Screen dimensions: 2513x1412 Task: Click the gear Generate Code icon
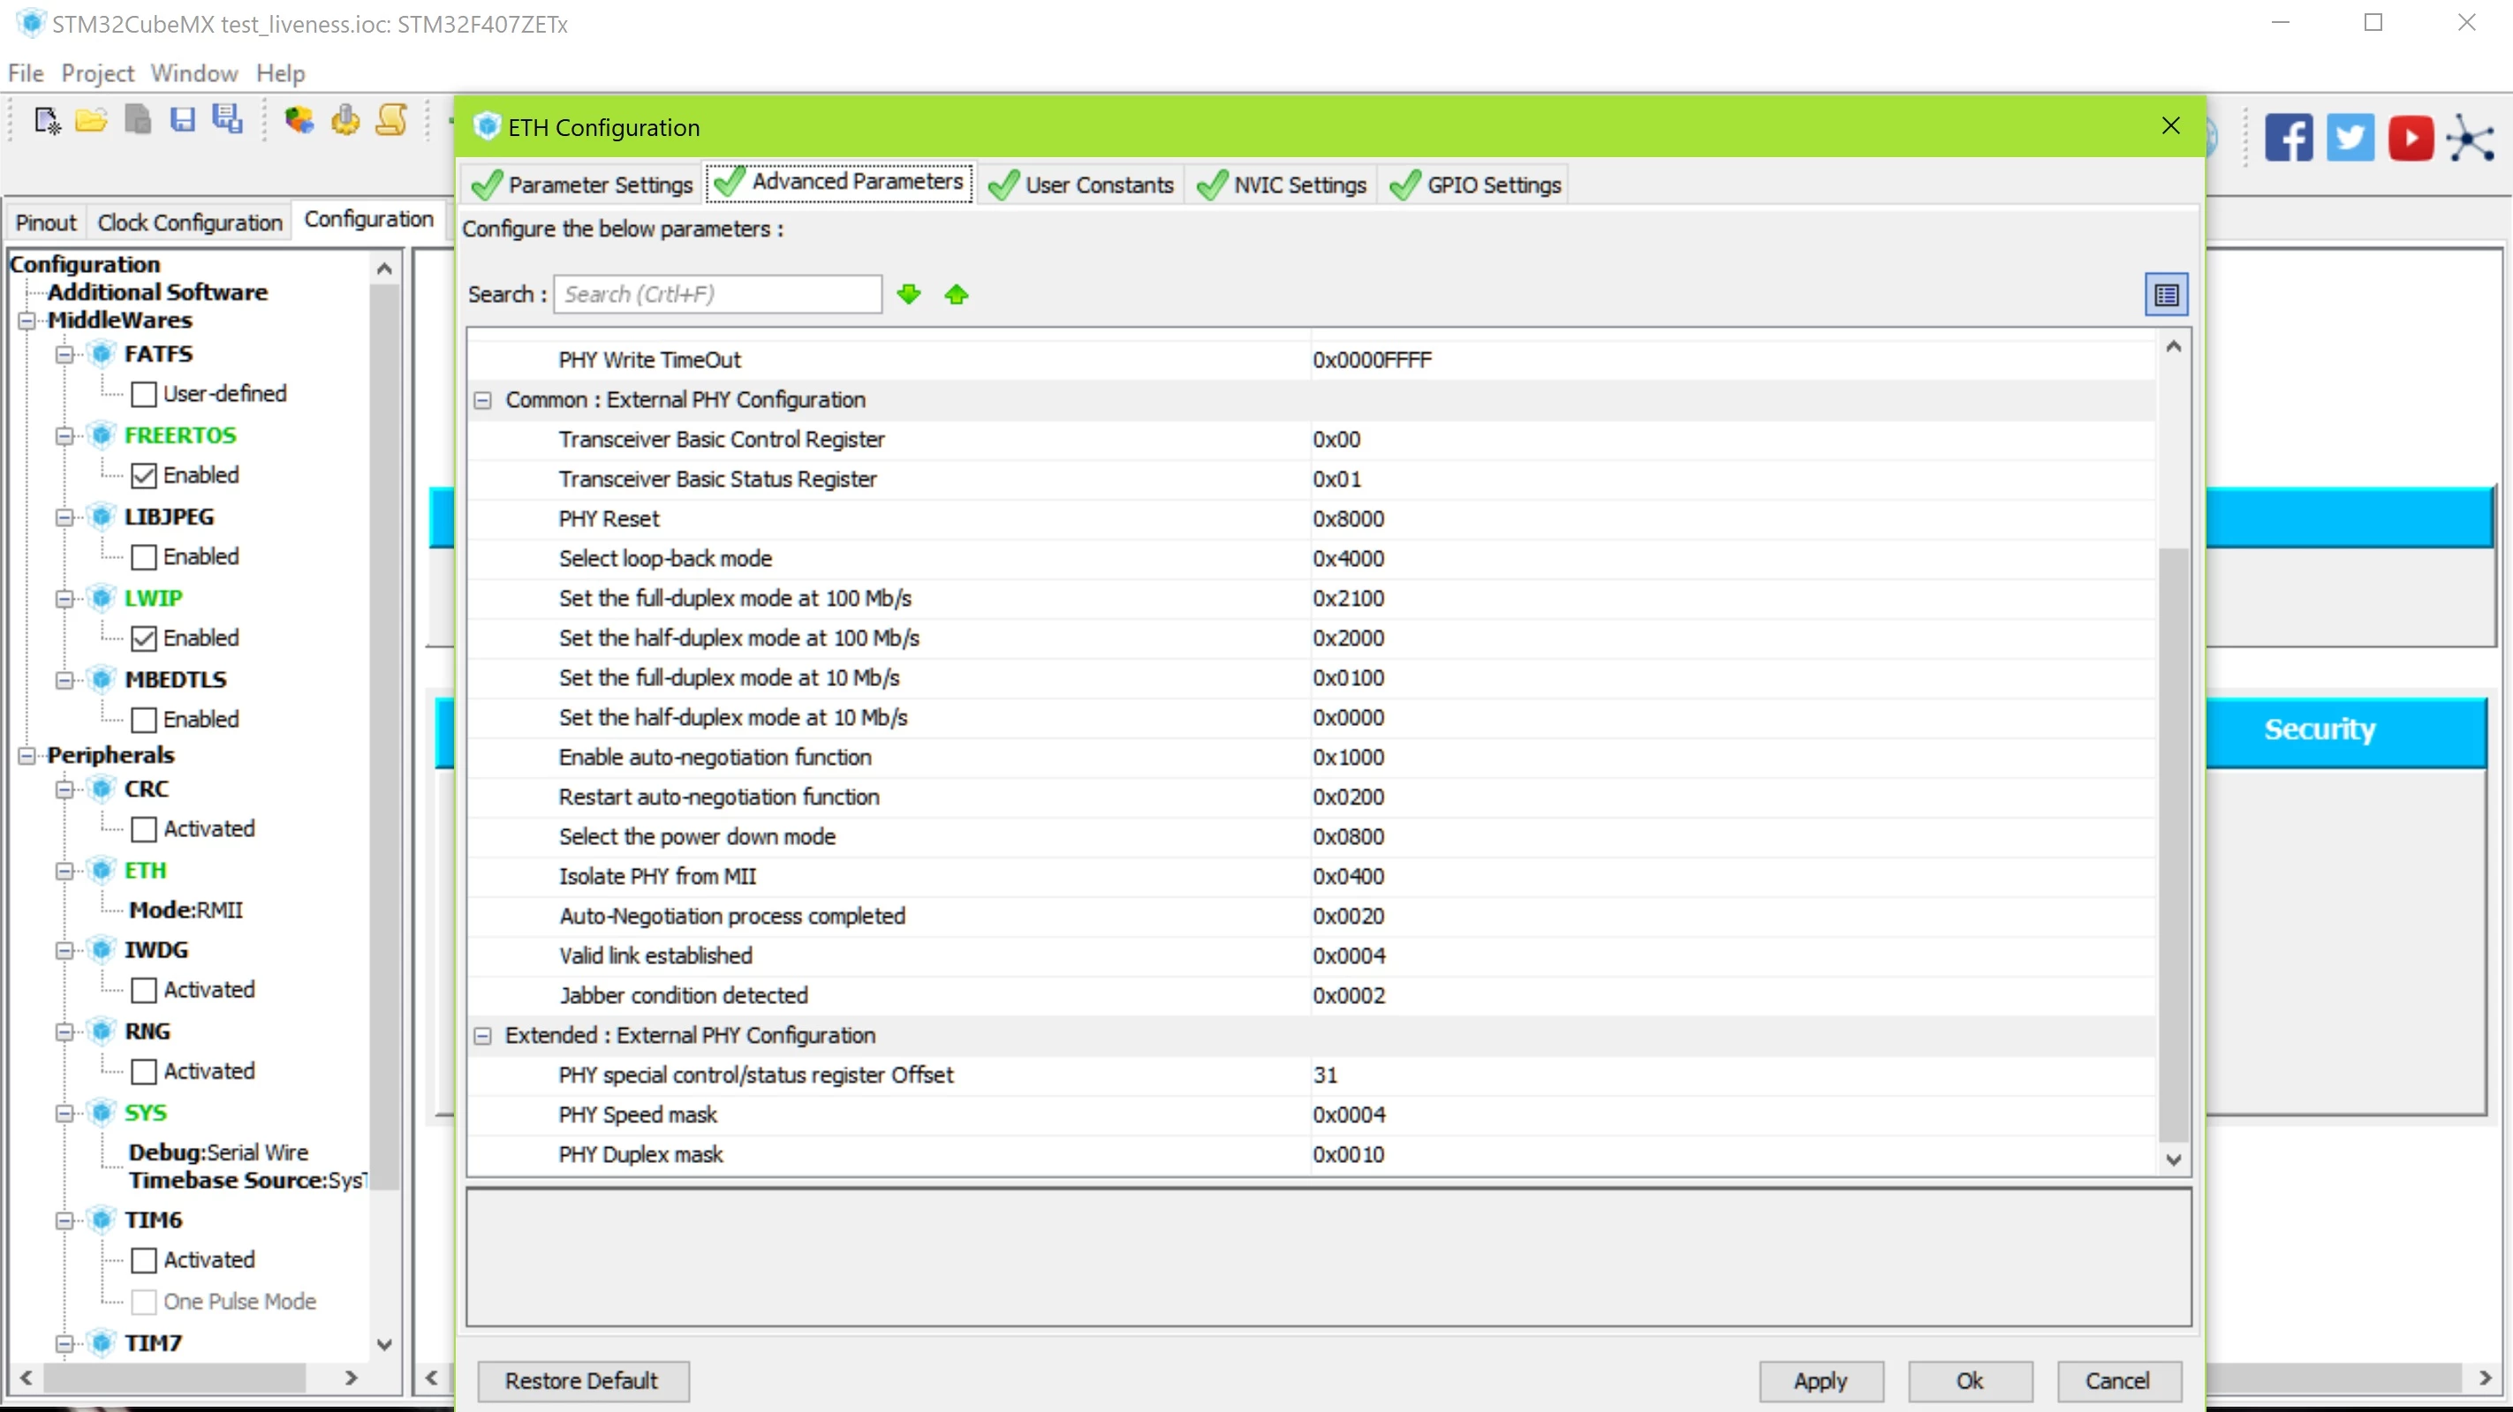[345, 120]
